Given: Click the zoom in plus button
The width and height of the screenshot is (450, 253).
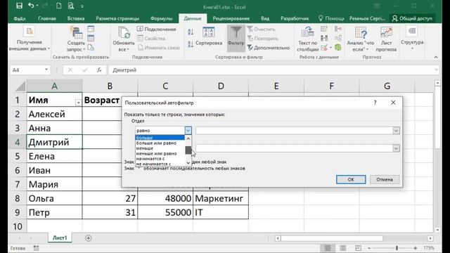Looking at the screenshot, I should [415, 248].
